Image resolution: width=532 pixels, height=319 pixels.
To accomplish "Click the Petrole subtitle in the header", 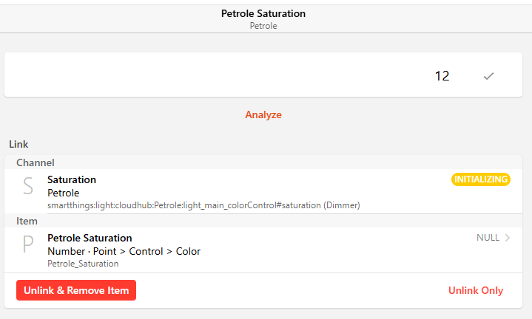I will coord(263,25).
